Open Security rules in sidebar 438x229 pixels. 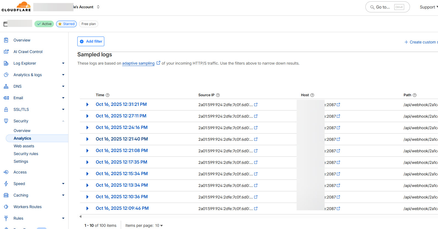click(x=26, y=154)
